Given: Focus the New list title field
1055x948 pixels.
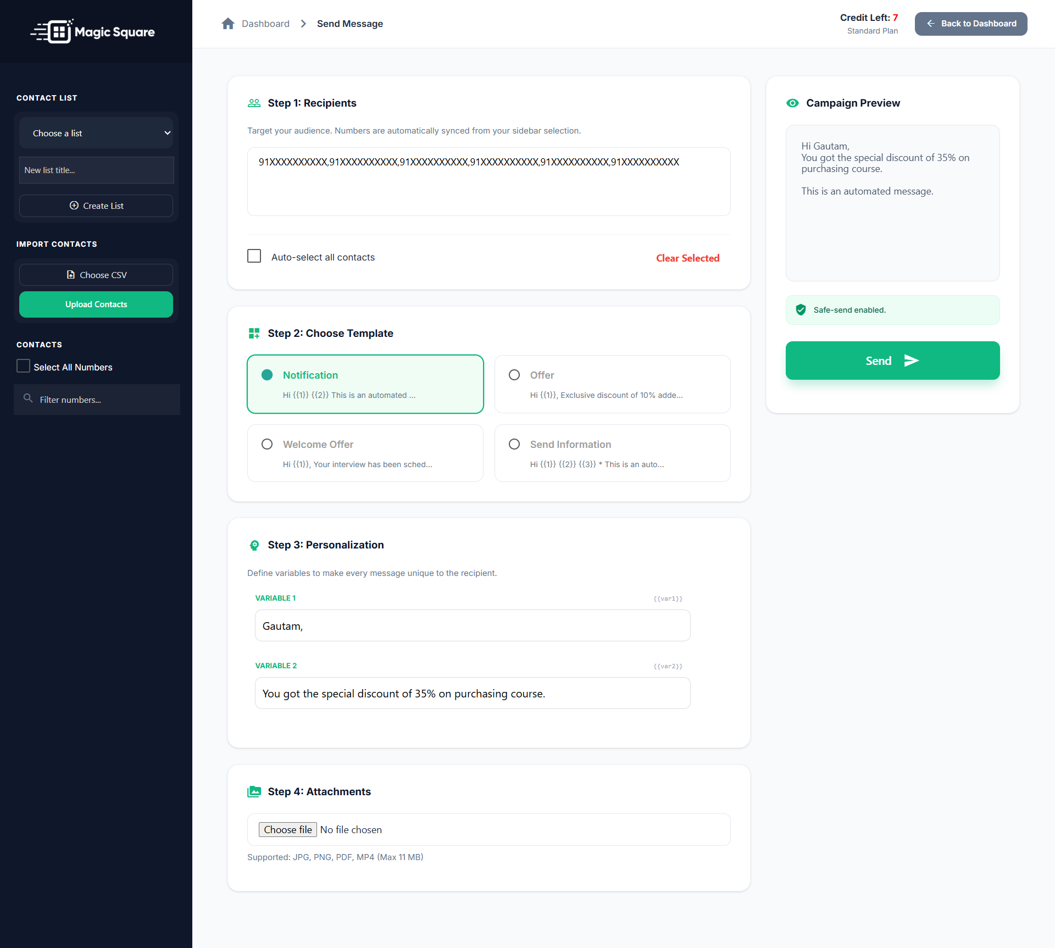Looking at the screenshot, I should (x=96, y=170).
